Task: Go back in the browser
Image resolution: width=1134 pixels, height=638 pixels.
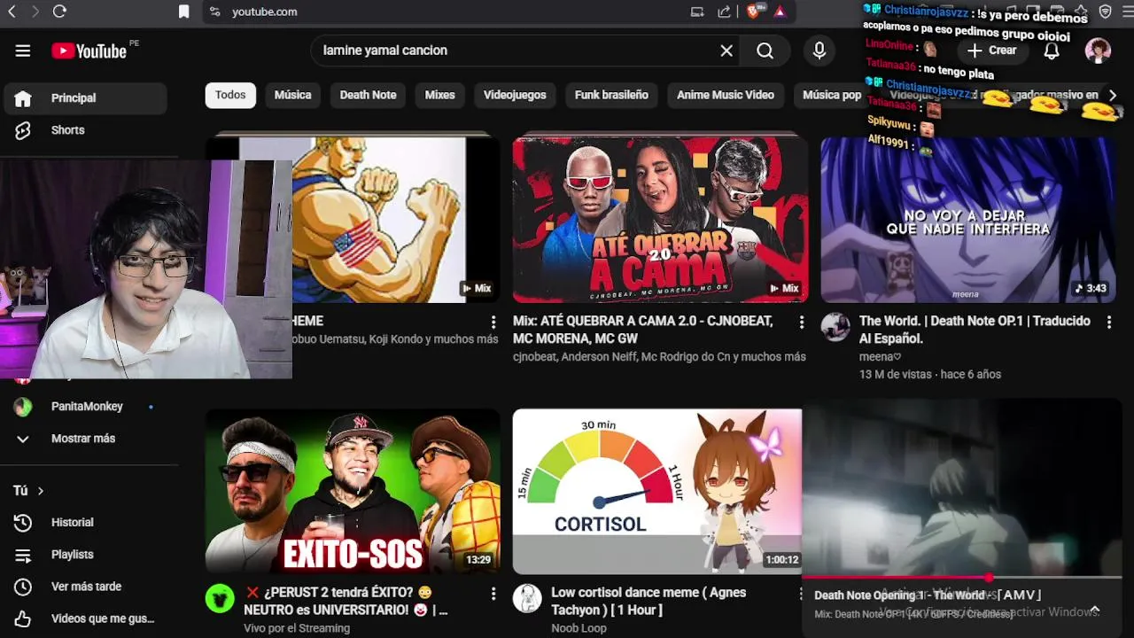Action: (12, 12)
